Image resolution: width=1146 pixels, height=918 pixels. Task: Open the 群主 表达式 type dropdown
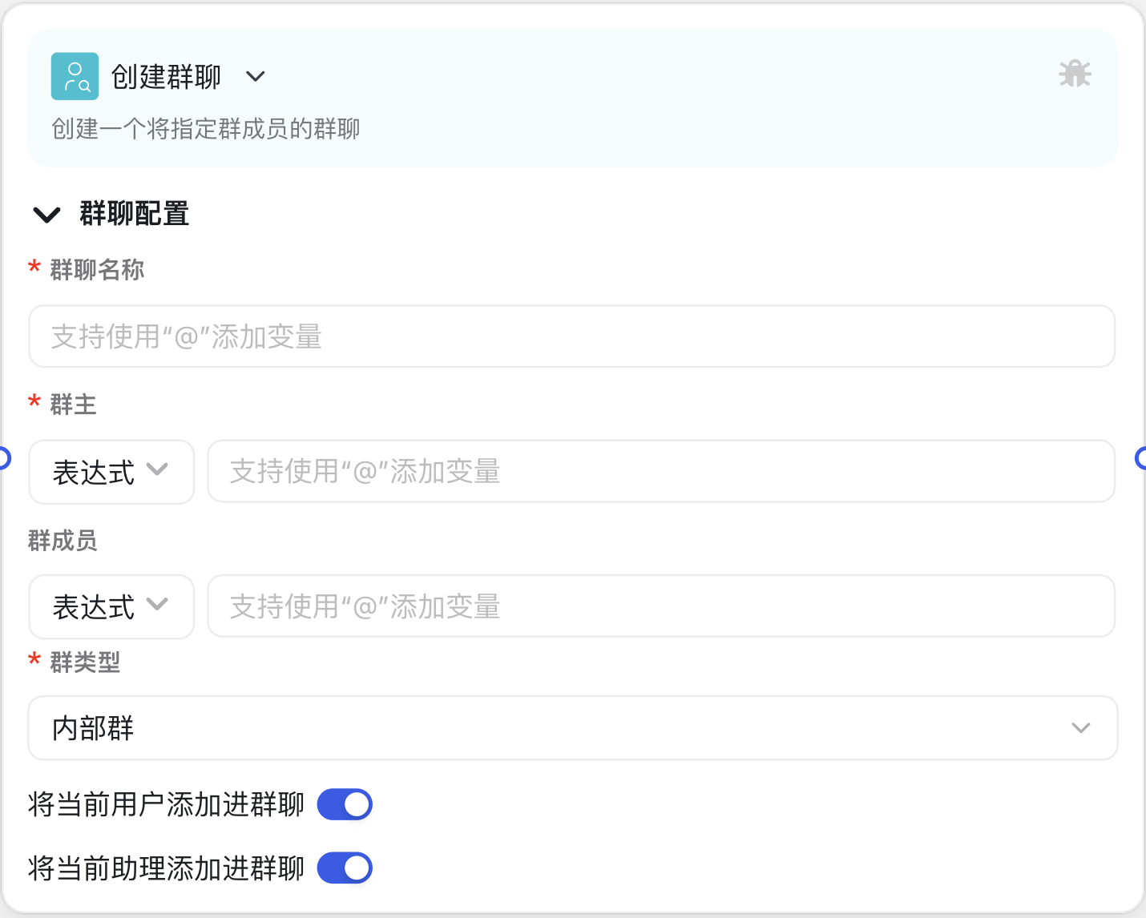click(x=111, y=472)
